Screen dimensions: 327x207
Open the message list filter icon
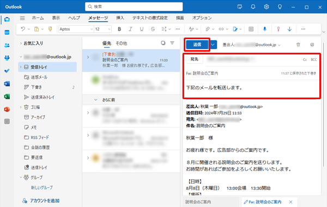(172, 43)
